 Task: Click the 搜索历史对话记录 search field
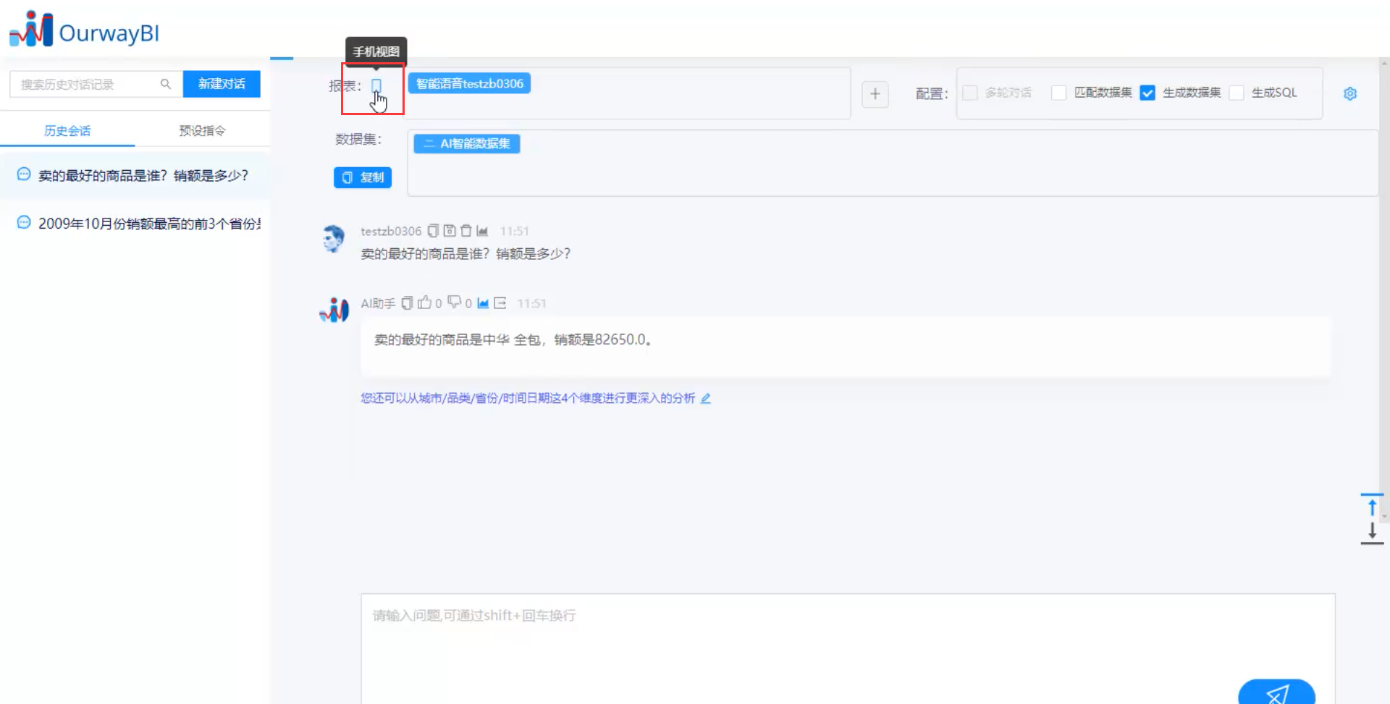coord(87,85)
